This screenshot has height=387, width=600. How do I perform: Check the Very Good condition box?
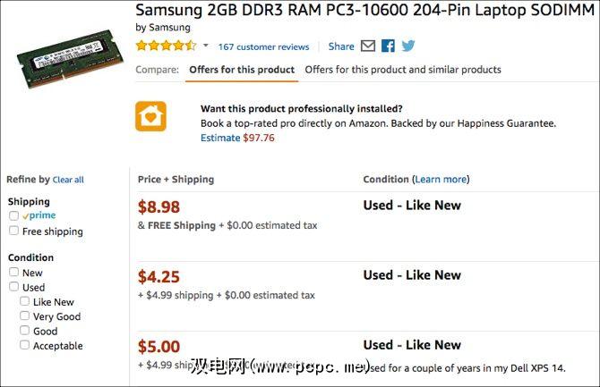pyautogui.click(x=25, y=316)
